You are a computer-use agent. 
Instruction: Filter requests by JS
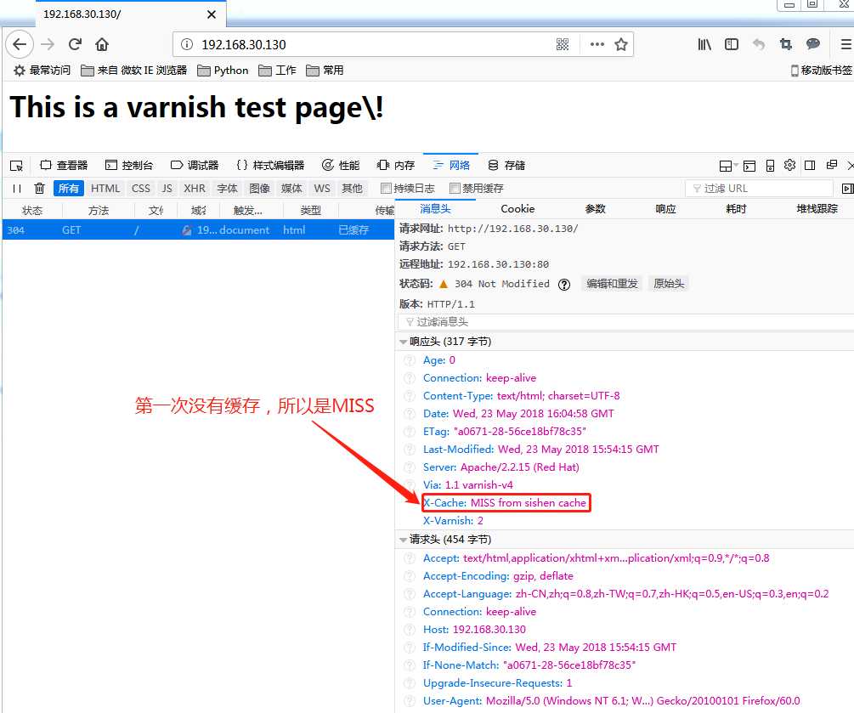coord(167,189)
